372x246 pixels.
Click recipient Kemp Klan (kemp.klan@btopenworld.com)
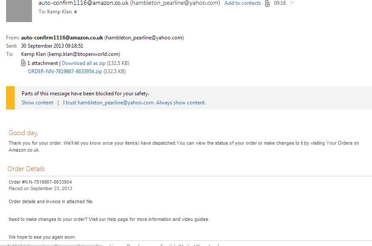[x=71, y=54]
